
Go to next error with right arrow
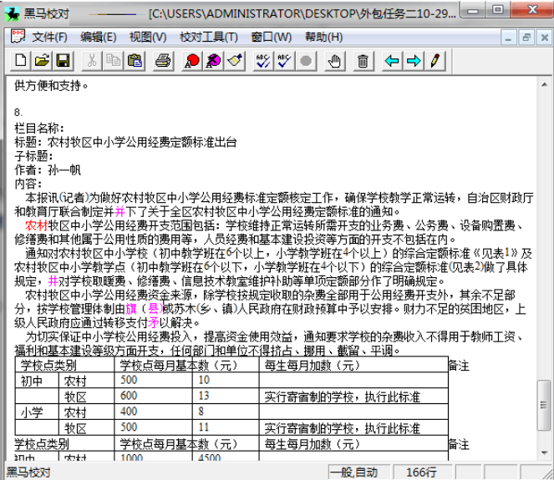(413, 61)
